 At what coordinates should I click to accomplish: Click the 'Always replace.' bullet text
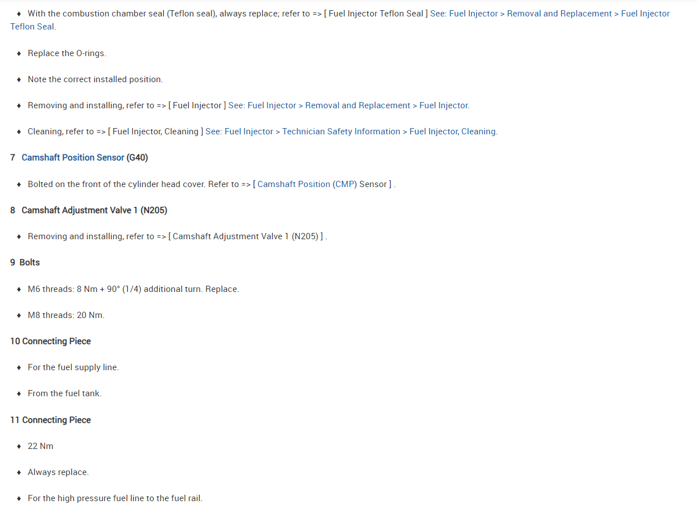(x=58, y=472)
